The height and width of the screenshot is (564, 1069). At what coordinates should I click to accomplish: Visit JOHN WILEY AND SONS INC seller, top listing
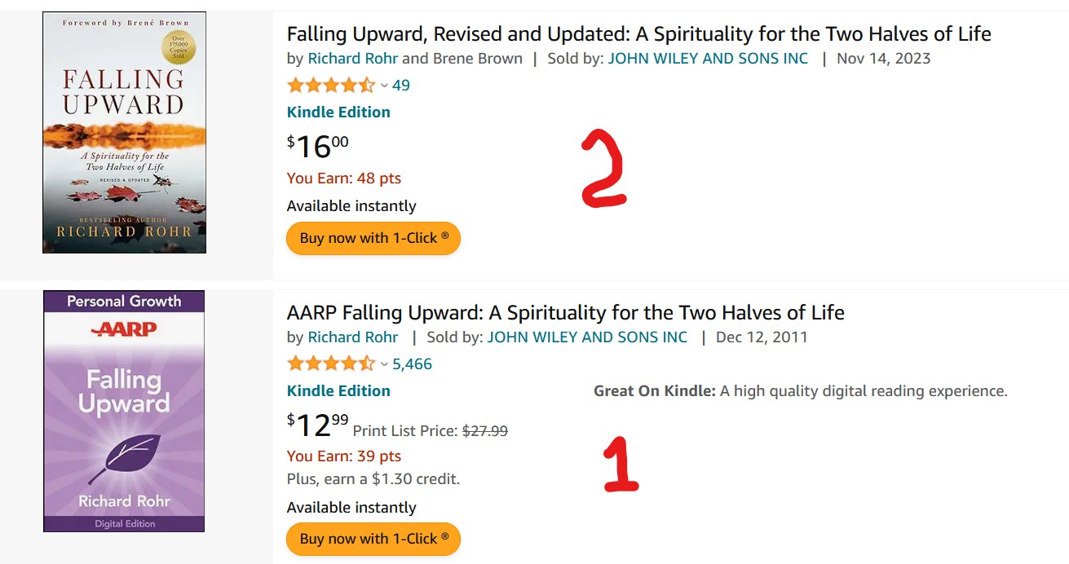(x=707, y=58)
